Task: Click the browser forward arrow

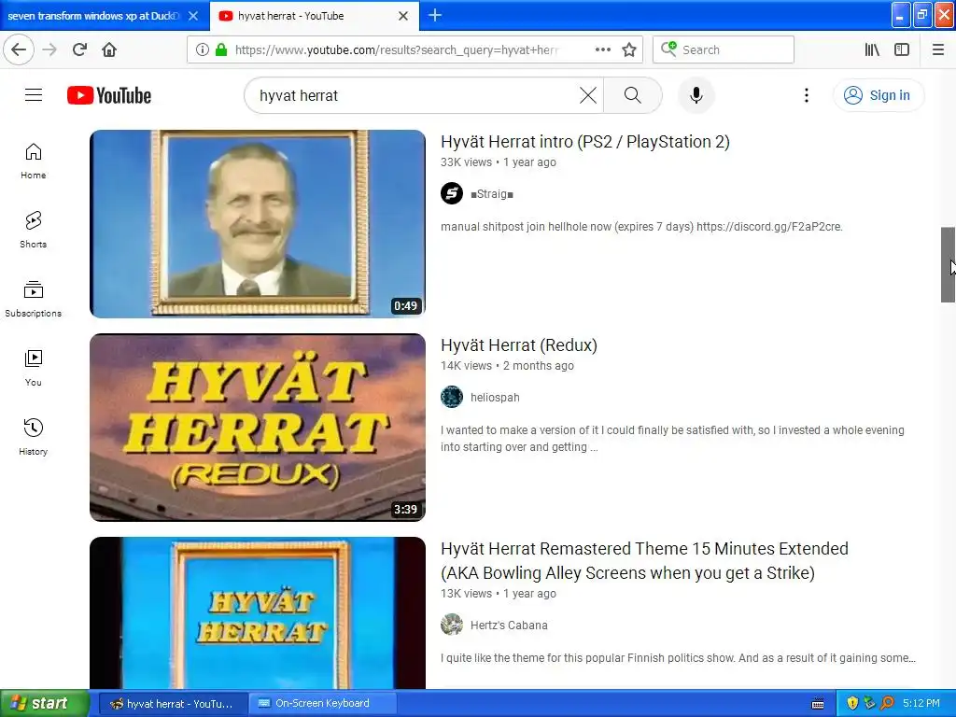Action: [x=49, y=49]
